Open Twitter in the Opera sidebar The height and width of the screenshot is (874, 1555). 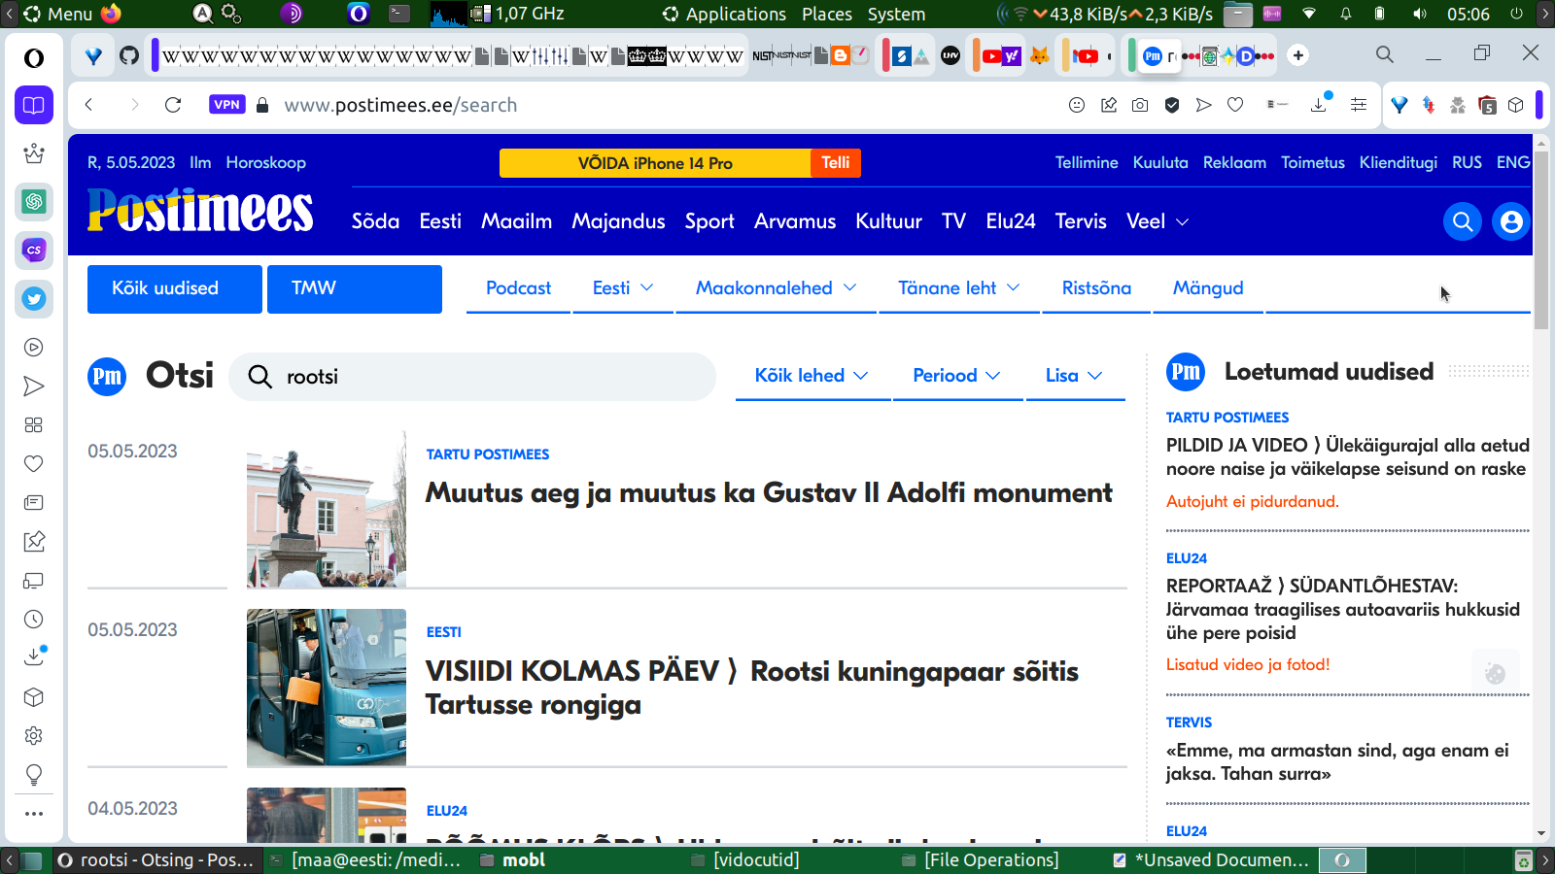pyautogui.click(x=34, y=299)
